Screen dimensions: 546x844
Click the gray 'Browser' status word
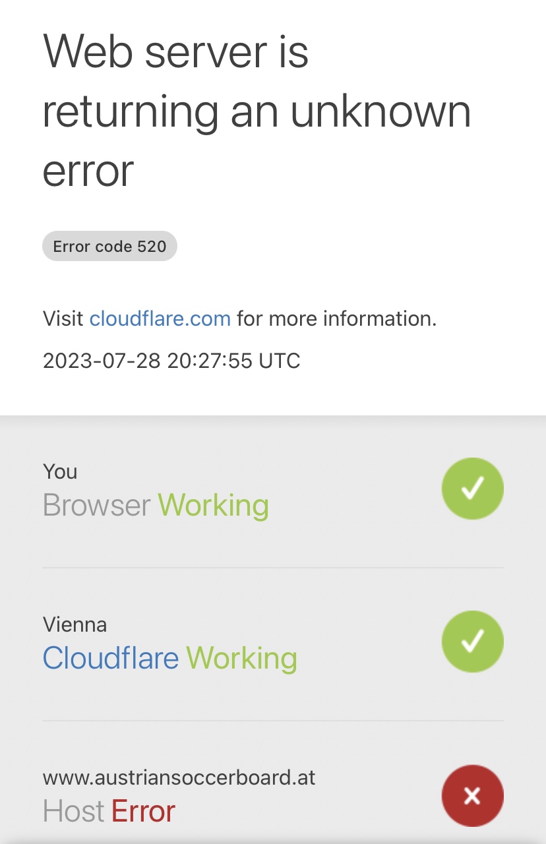[x=97, y=505]
